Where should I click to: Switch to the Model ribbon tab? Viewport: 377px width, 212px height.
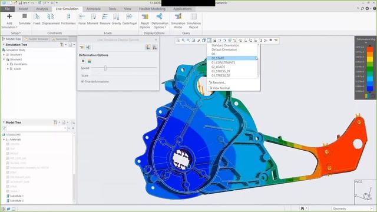pyautogui.click(x=24, y=9)
